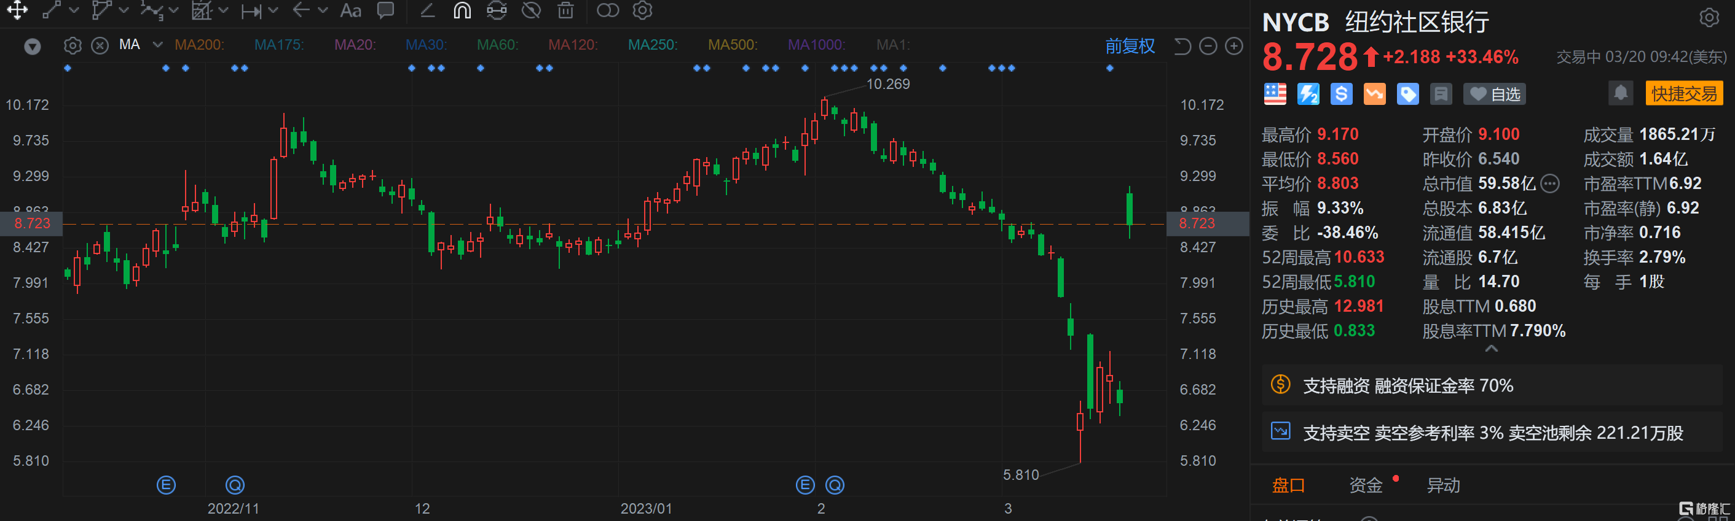This screenshot has width=1735, height=521.
Task: Click the MA200 indicator label
Action: 199,45
